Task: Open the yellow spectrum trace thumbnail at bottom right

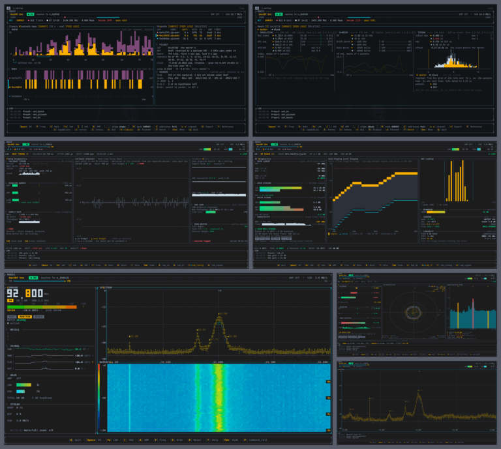Action: pos(417,403)
